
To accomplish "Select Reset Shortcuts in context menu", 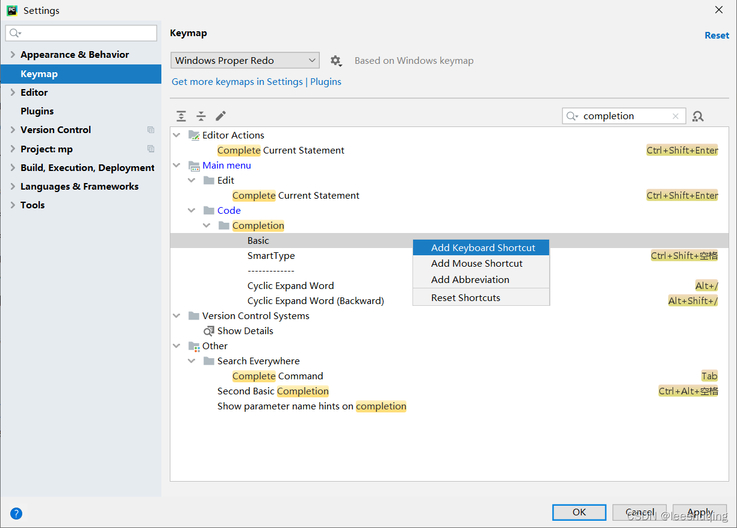I will pos(465,298).
